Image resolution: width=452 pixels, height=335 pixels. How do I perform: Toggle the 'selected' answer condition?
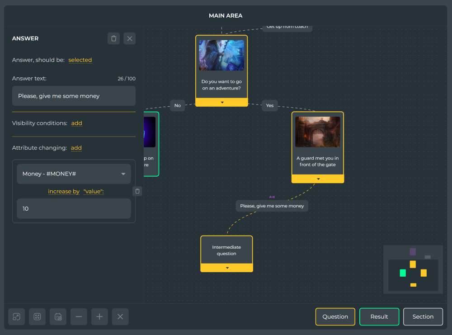pyautogui.click(x=80, y=60)
